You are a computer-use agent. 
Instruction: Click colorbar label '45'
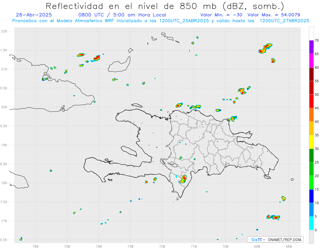pyautogui.click(x=317, y=108)
